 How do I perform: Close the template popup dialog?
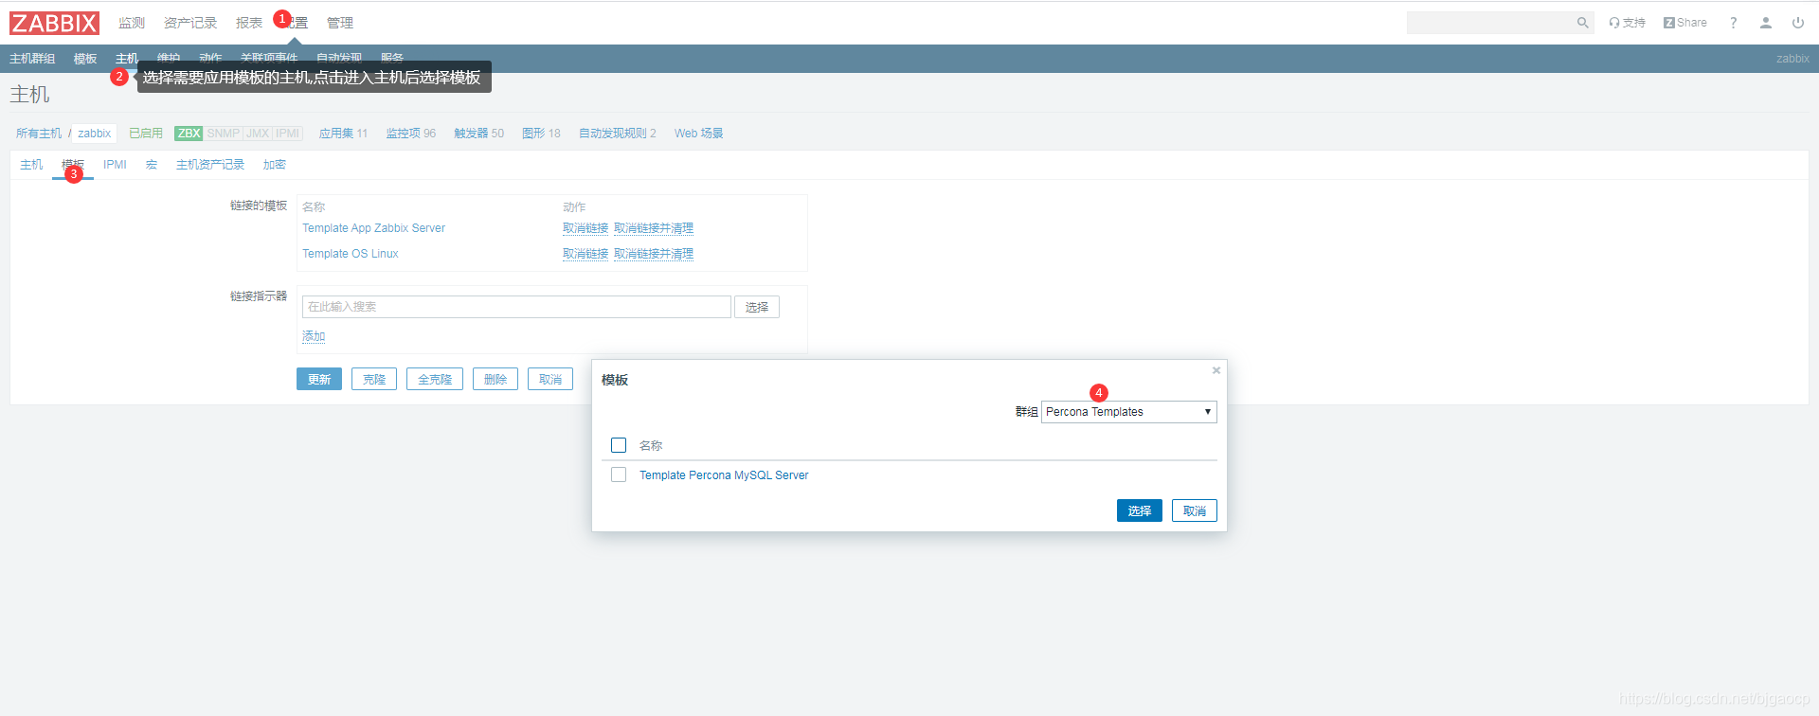click(1216, 370)
